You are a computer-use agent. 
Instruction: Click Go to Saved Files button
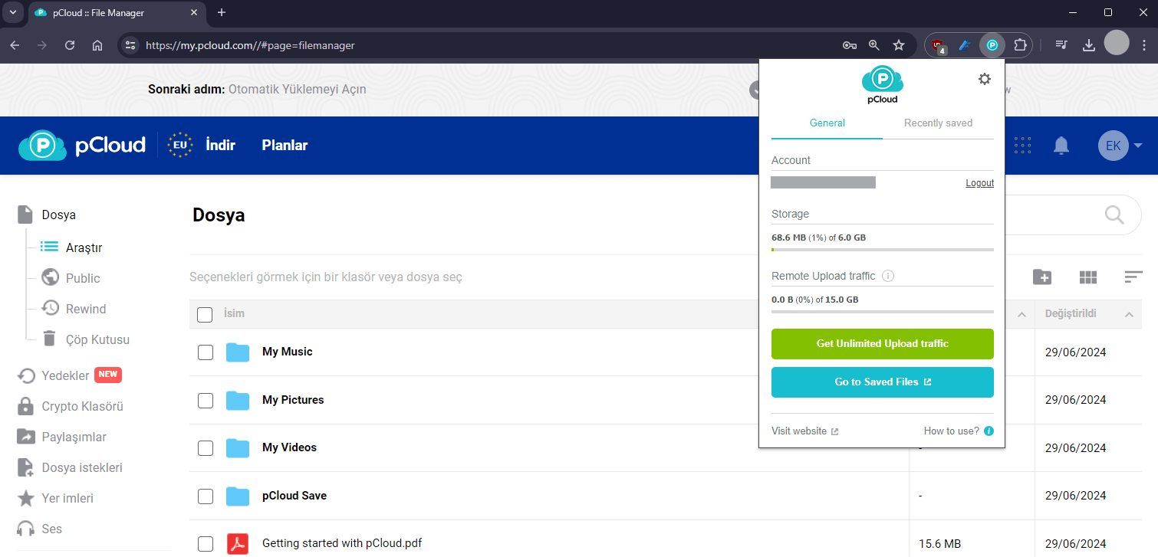point(882,382)
